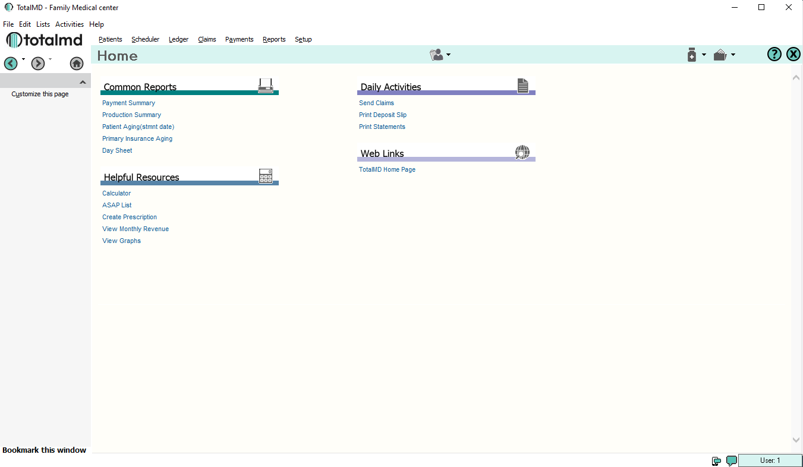Click View Monthly Revenue link
The height and width of the screenshot is (467, 803).
(136, 229)
